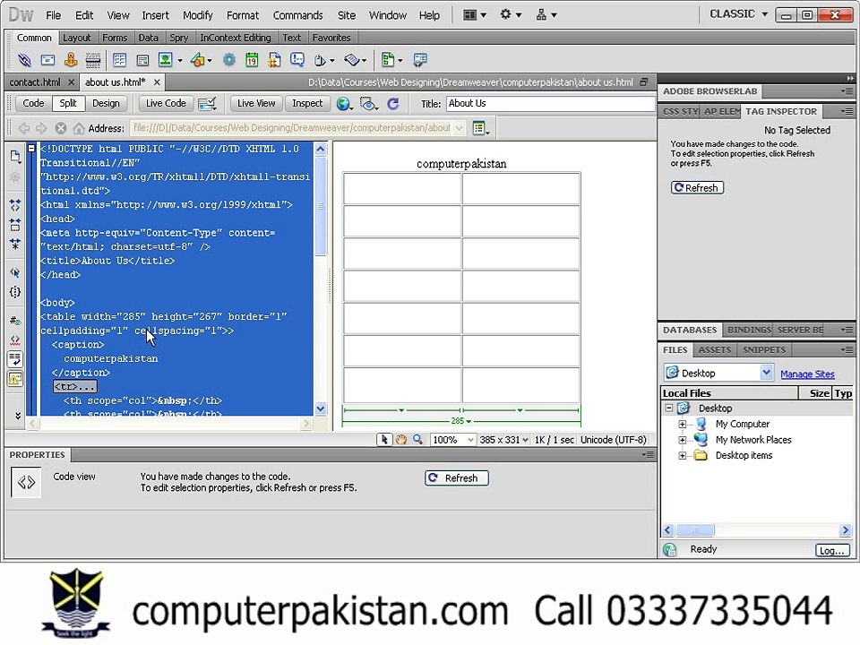The width and height of the screenshot is (860, 645).
Task: Click the Log... button
Action: 832,551
